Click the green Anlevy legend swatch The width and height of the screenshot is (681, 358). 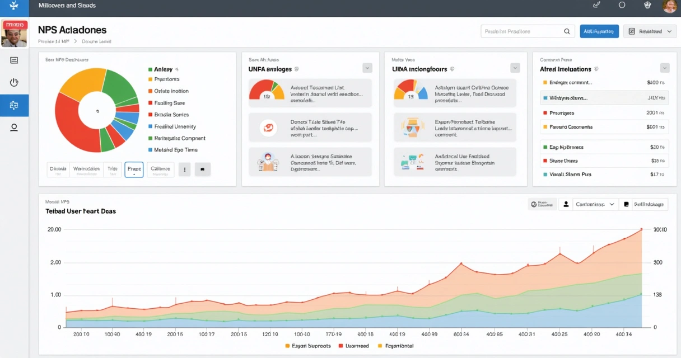[x=150, y=69]
